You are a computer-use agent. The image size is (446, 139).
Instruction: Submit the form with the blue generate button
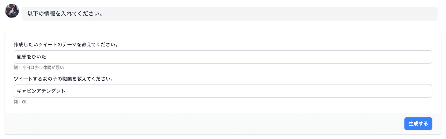click(418, 124)
